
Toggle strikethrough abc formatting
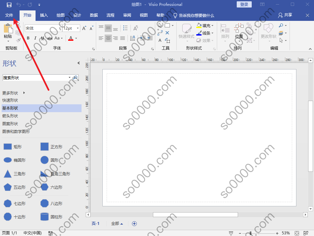pos(50,38)
